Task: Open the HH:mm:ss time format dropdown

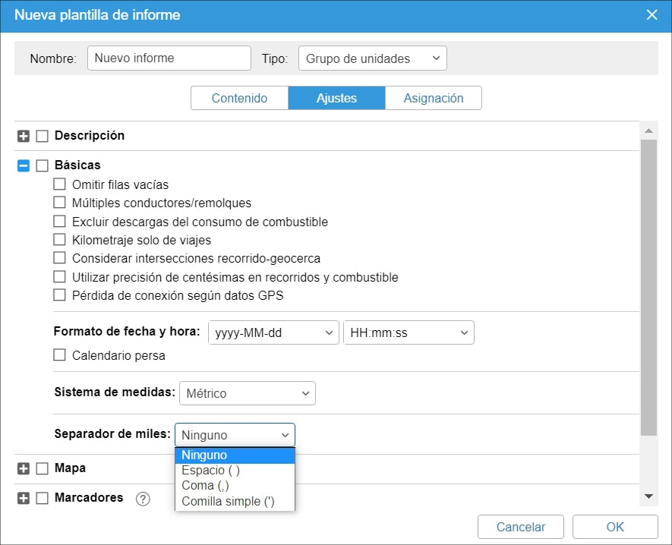Action: (409, 332)
